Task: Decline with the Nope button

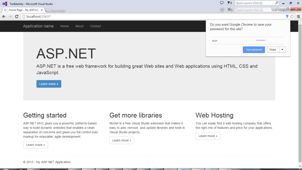Action: click(273, 50)
